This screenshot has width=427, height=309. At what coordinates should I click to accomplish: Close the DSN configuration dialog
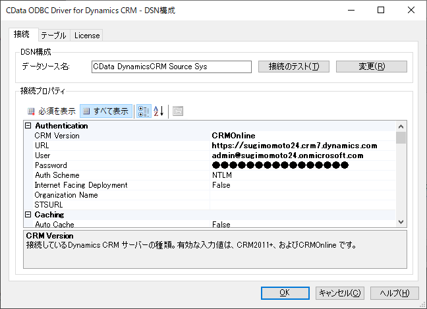click(x=411, y=10)
